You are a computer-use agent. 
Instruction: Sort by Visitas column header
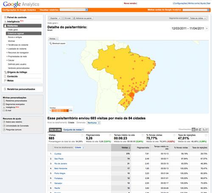click(121, 148)
